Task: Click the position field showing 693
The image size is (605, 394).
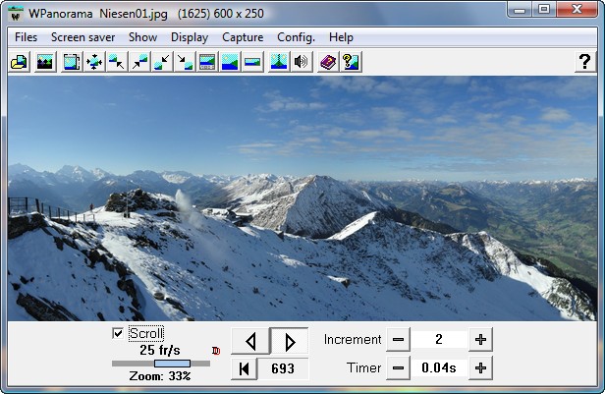Action: [x=283, y=368]
